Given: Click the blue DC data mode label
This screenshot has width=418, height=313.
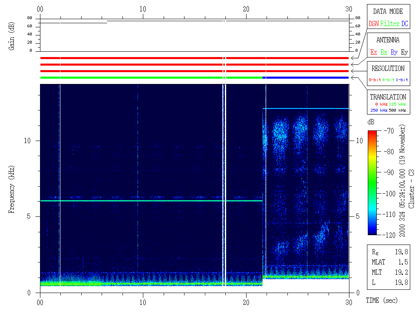Looking at the screenshot, I should click(405, 24).
